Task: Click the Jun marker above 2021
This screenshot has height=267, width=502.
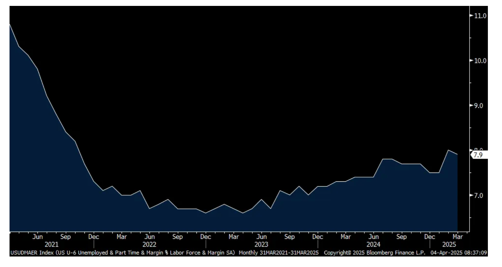Action: pos(38,237)
